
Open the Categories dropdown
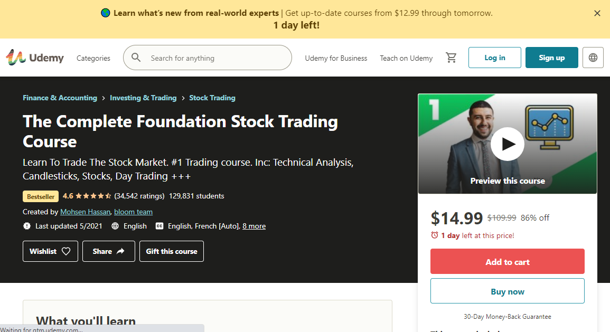[x=93, y=58]
